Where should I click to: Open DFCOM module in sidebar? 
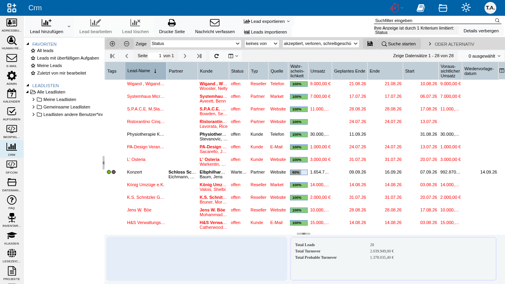pos(12,167)
